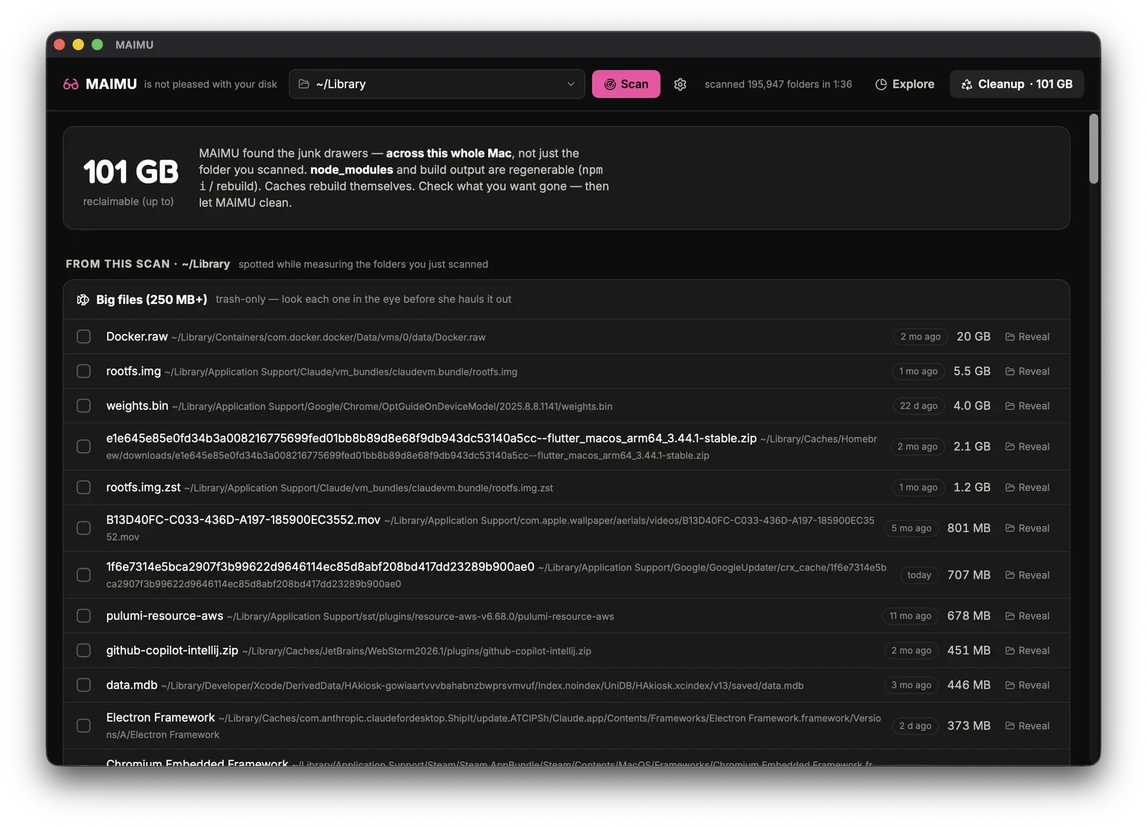
Task: Check the flutter_macos_arm64 zip checkbox
Action: tap(84, 446)
